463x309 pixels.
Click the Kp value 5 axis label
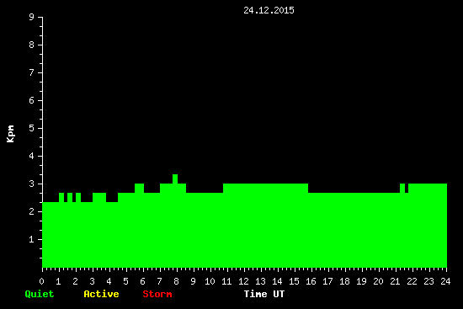(x=32, y=128)
